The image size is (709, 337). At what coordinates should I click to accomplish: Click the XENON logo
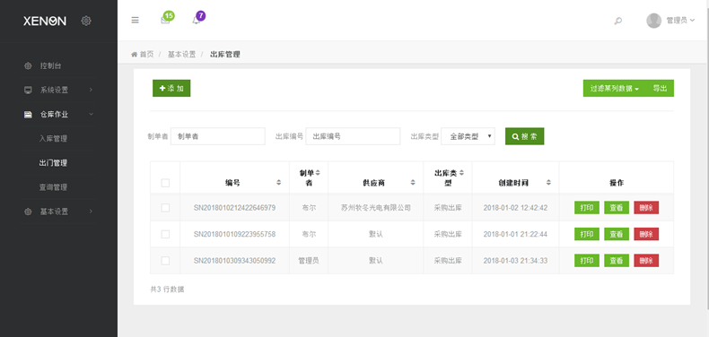coord(45,21)
